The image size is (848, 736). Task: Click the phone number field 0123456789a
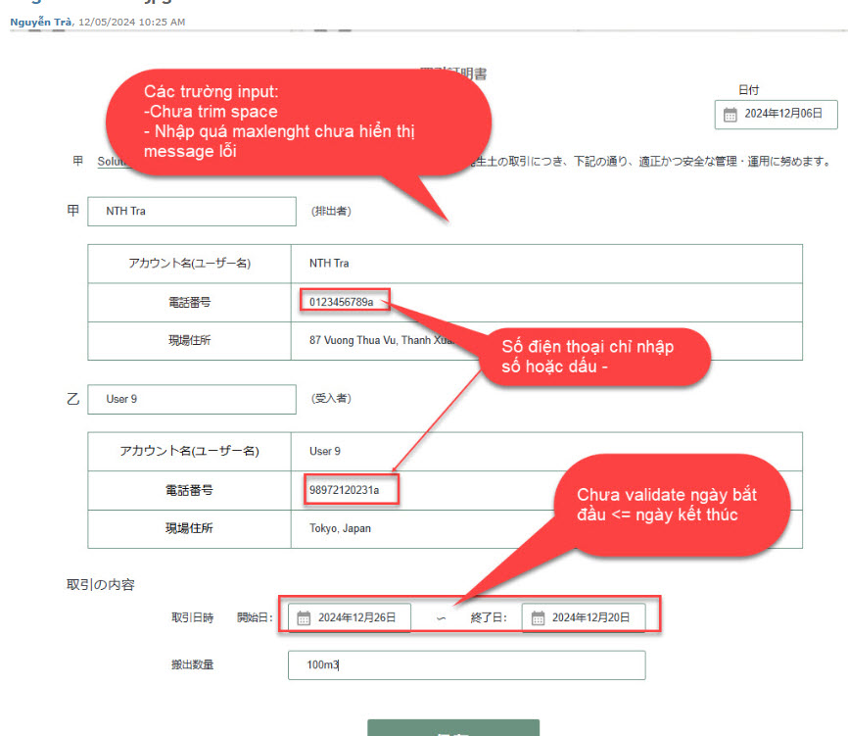342,303
